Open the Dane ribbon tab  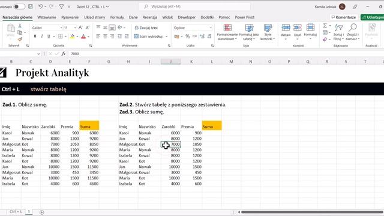pos(133,17)
